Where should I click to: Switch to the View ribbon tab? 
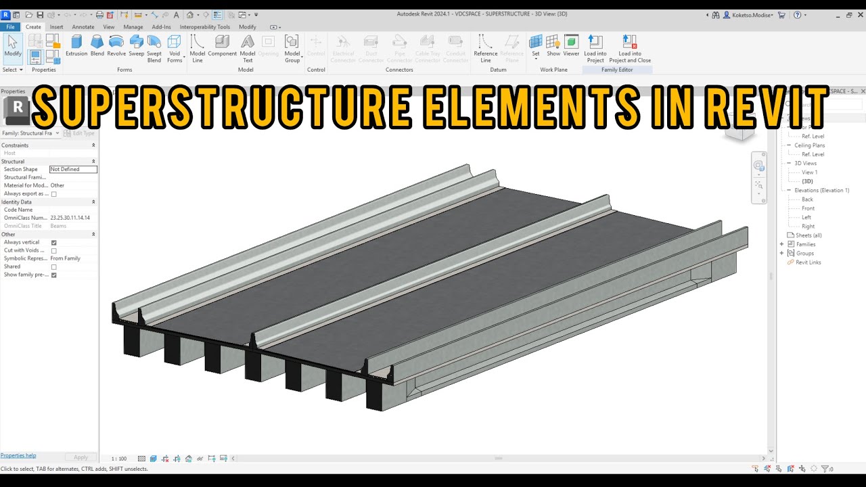tap(108, 27)
